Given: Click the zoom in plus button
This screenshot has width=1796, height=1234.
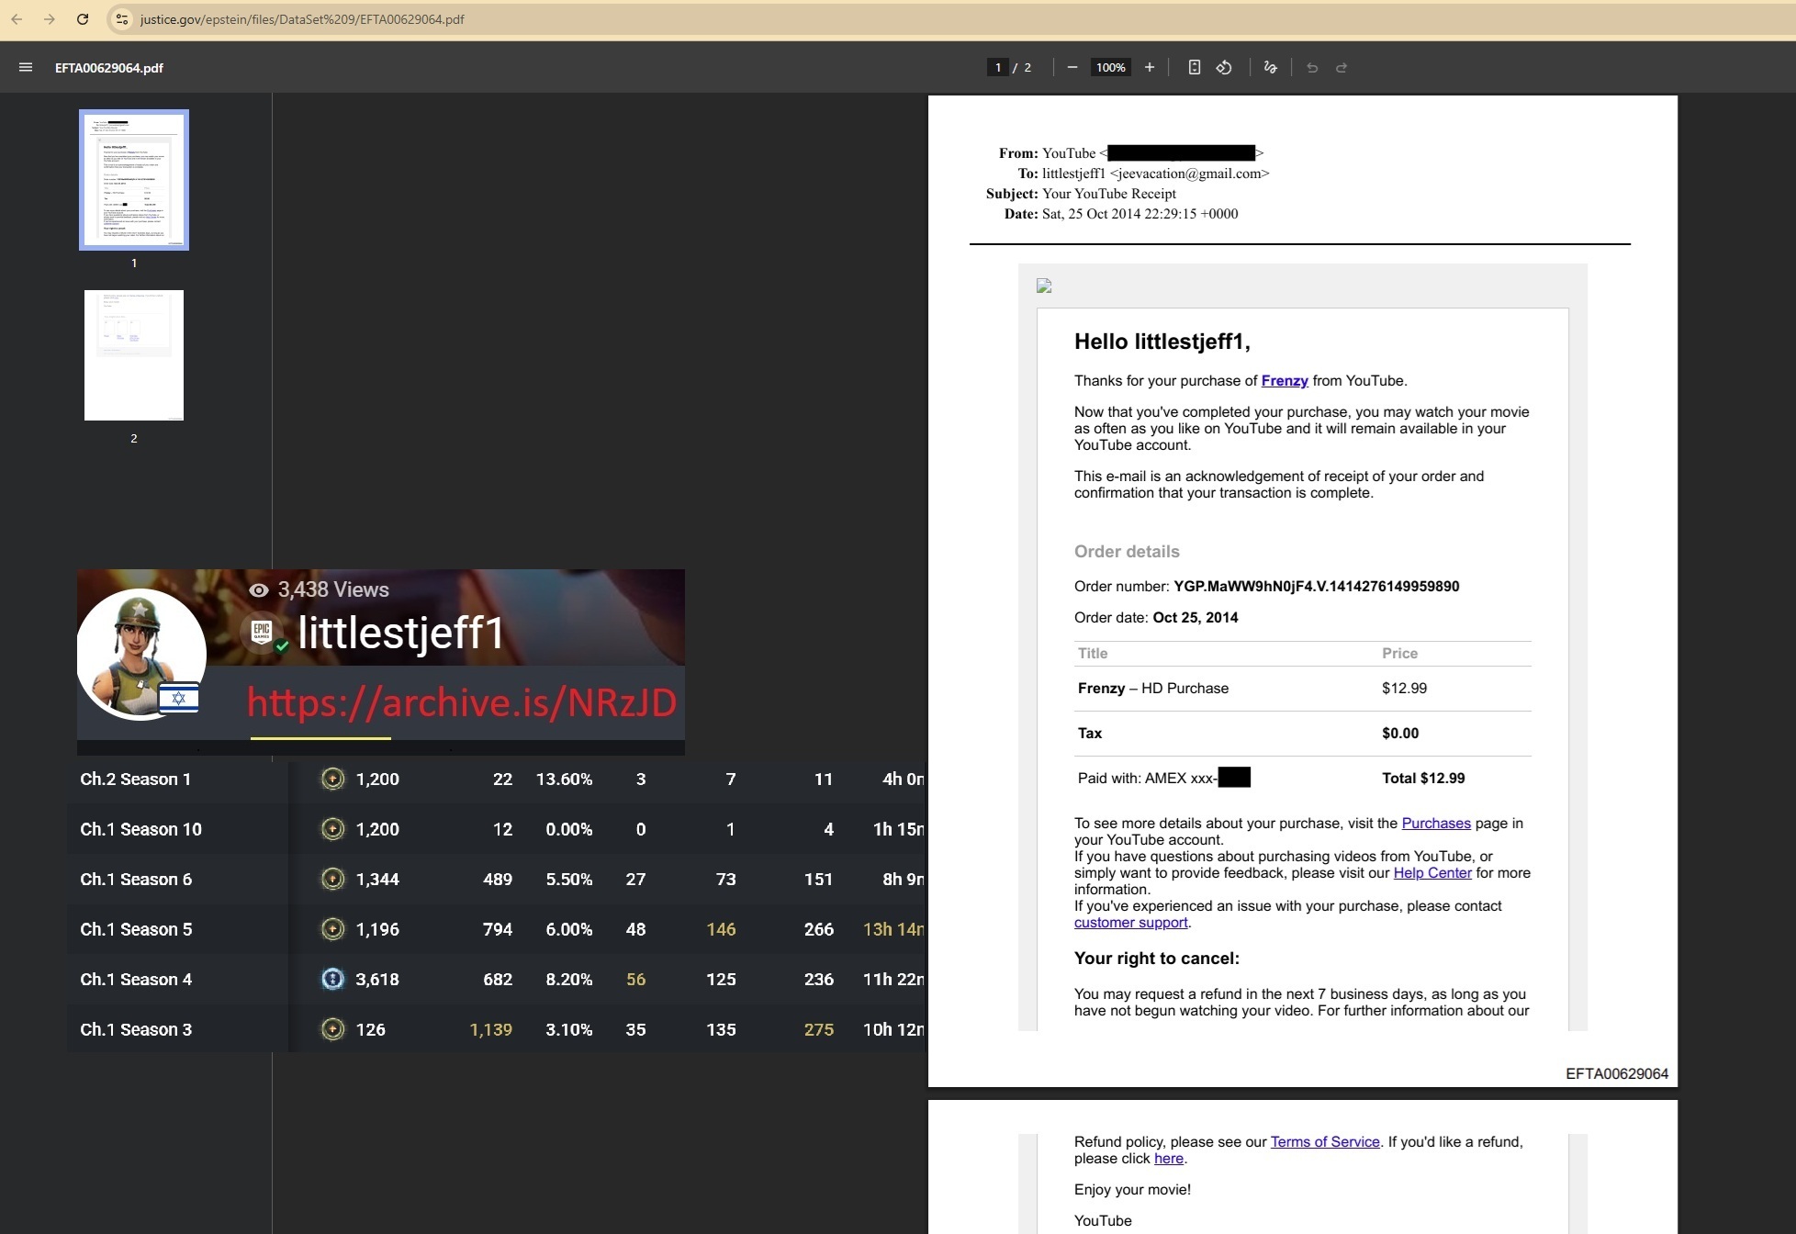Looking at the screenshot, I should (x=1149, y=67).
